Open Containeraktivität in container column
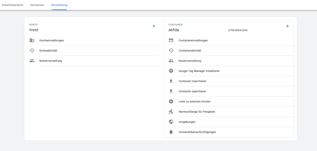 192,51
